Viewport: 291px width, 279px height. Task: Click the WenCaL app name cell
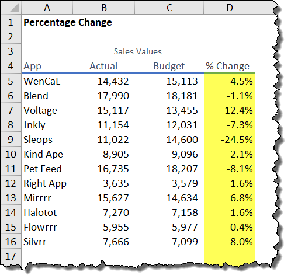pyautogui.click(x=47, y=81)
